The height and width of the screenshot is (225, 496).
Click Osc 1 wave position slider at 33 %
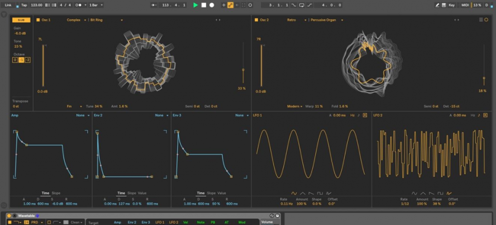click(243, 63)
